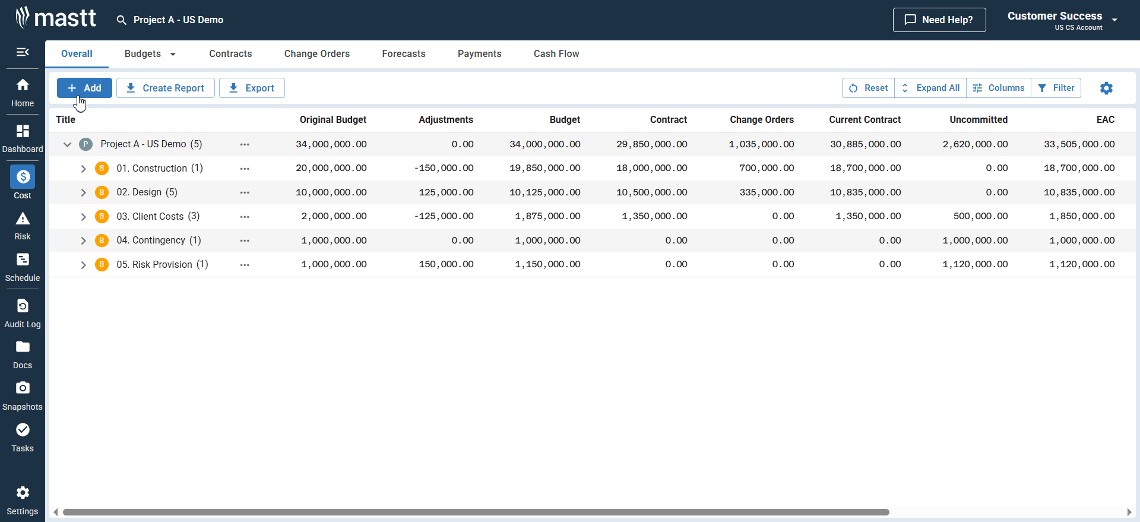
Task: Click the Need Help? button
Action: [x=939, y=20]
